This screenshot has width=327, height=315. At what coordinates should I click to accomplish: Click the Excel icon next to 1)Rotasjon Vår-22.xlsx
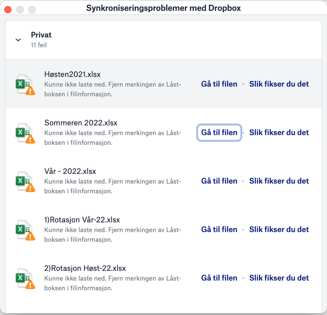[25, 230]
